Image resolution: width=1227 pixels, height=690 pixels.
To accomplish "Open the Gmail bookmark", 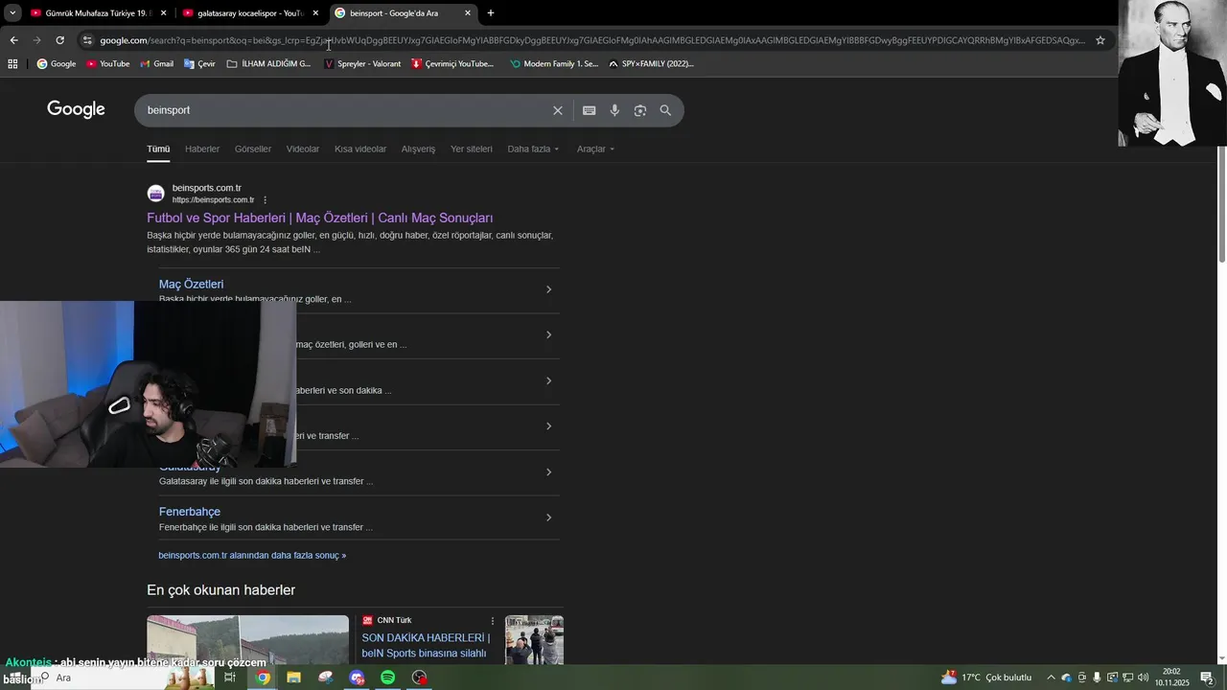I will [x=157, y=64].
